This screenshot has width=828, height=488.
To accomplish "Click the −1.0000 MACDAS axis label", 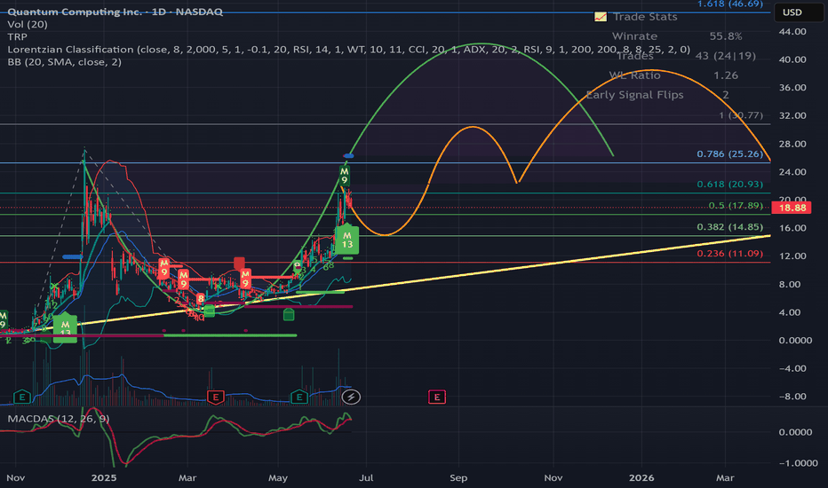I will tap(798, 463).
